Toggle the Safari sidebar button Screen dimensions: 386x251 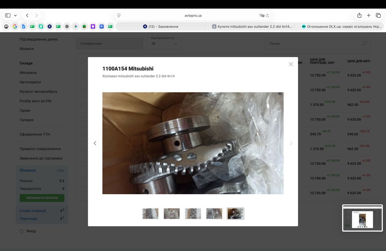(8, 15)
